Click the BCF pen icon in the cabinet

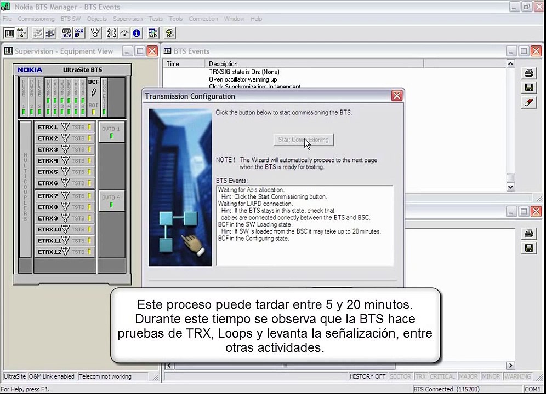93,92
